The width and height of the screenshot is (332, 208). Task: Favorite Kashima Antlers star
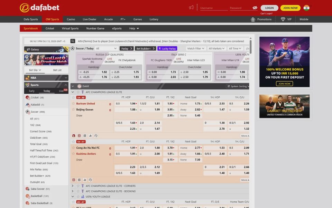(x=73, y=154)
